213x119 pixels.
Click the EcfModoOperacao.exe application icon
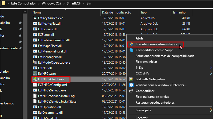[35, 62]
